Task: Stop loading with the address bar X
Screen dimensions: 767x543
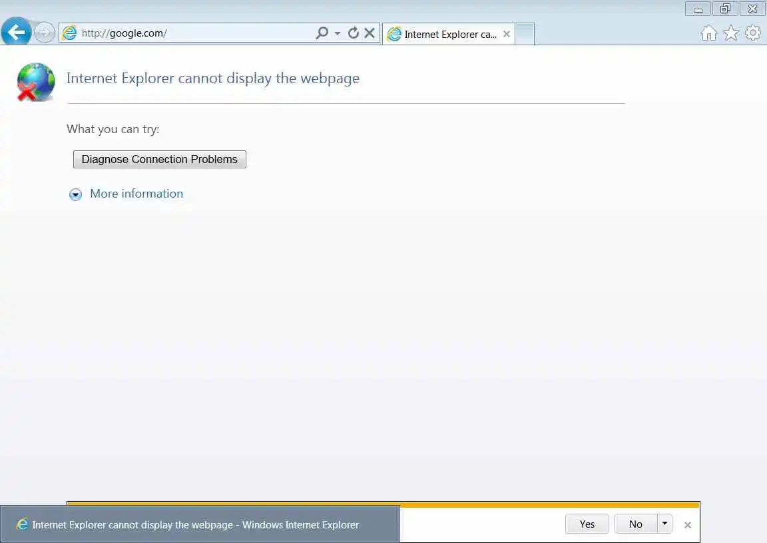Action: tap(370, 33)
